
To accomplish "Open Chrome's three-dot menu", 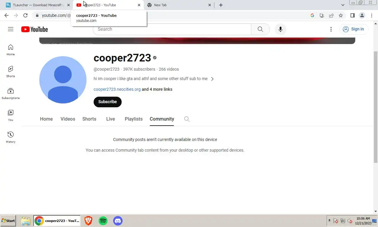I will point(372,15).
